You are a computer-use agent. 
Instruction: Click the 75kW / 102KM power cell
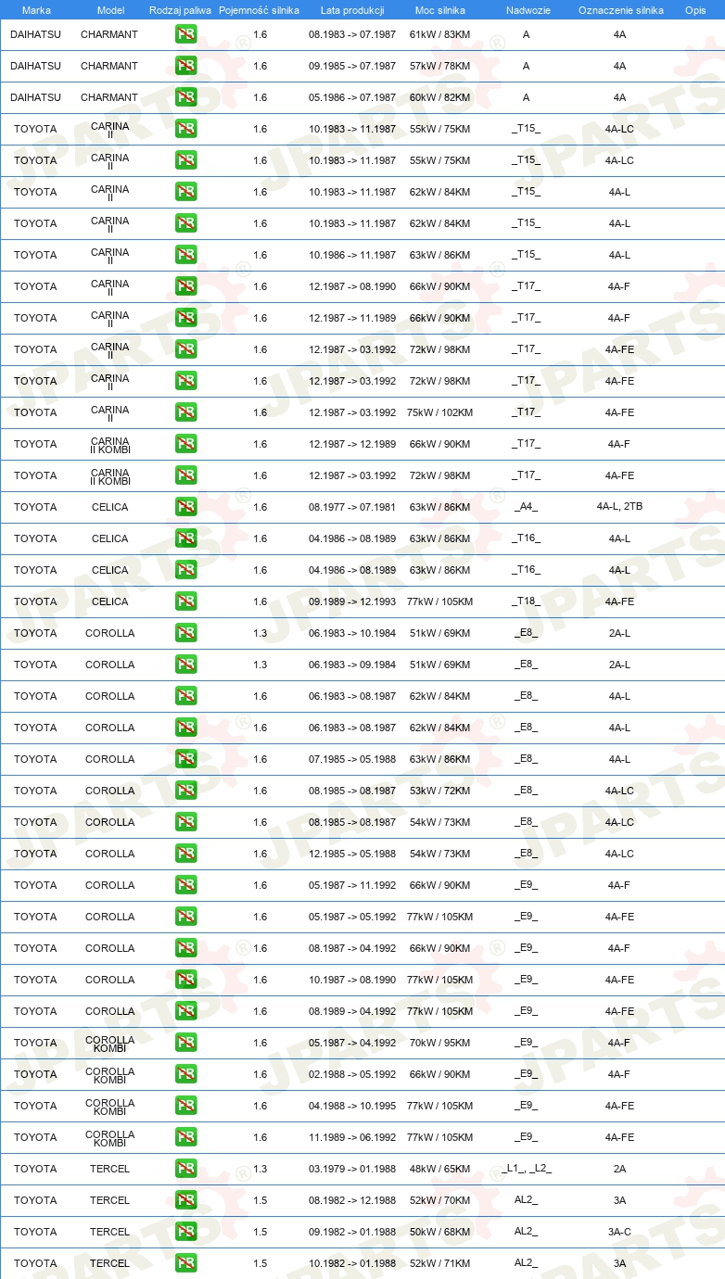tap(440, 412)
